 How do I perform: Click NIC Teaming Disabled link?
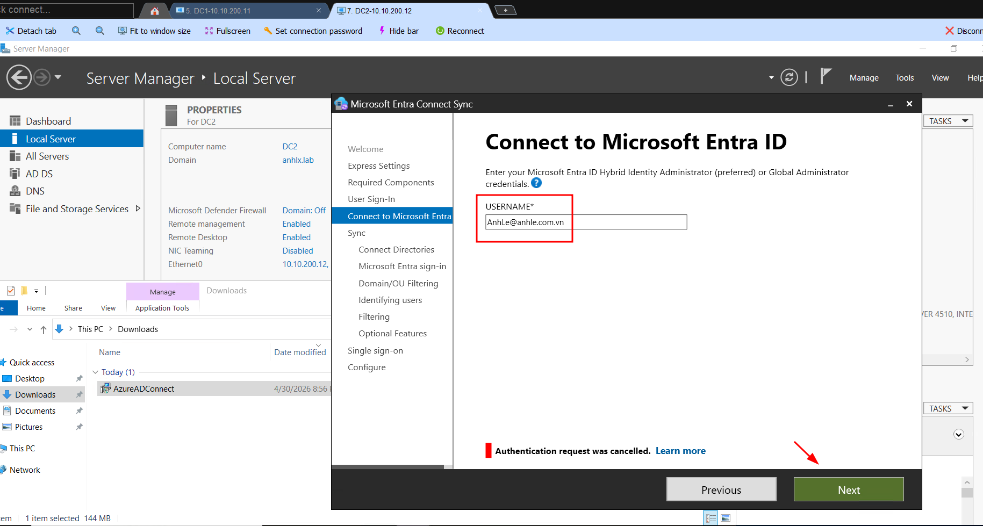298,251
